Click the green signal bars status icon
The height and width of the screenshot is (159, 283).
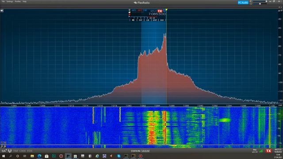(x=261, y=151)
